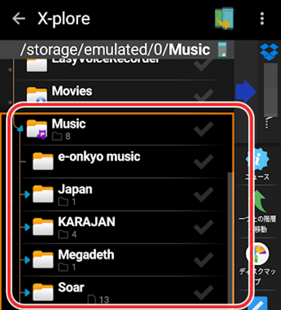The height and width of the screenshot is (310, 281).
Task: Tap the Soar folder icon
Action: point(43,292)
